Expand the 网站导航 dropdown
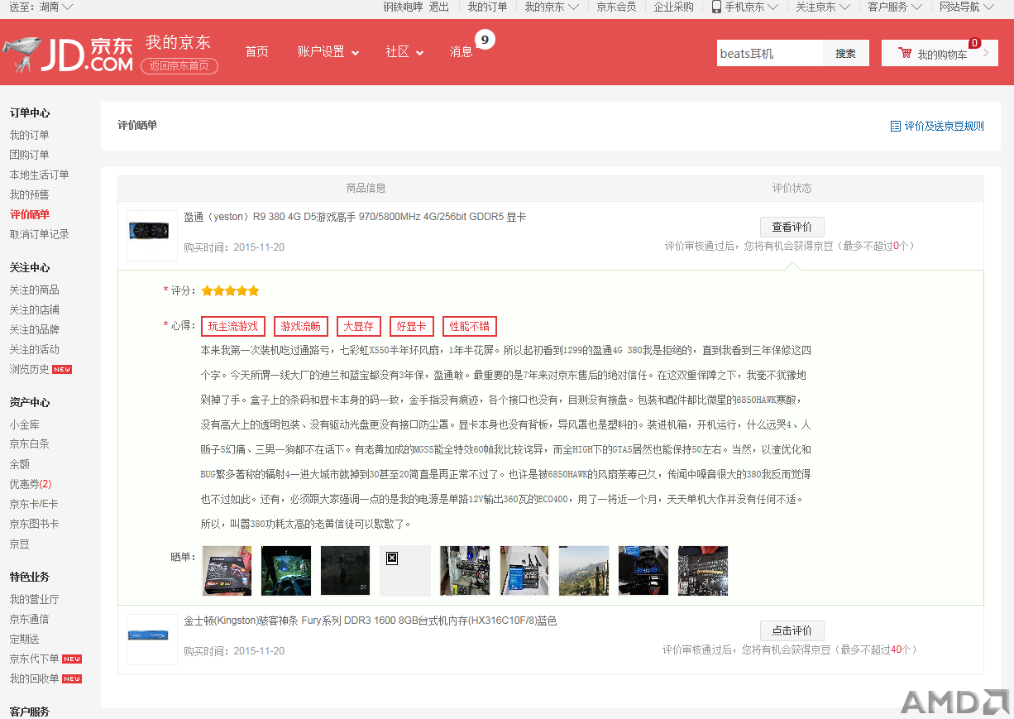Image resolution: width=1014 pixels, height=719 pixels. [x=966, y=7]
